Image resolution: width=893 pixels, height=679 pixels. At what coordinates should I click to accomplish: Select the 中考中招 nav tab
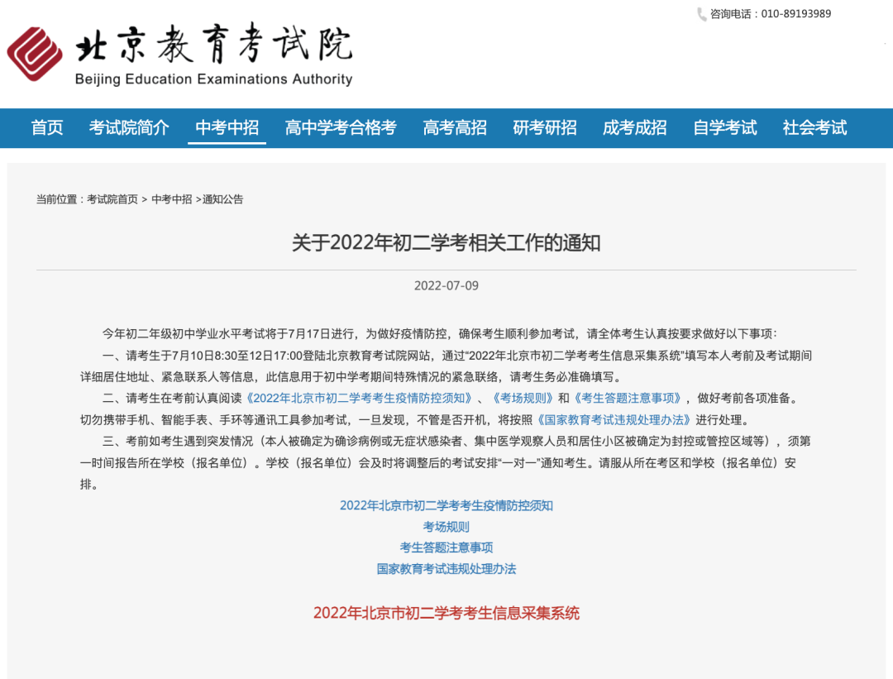[x=227, y=127]
